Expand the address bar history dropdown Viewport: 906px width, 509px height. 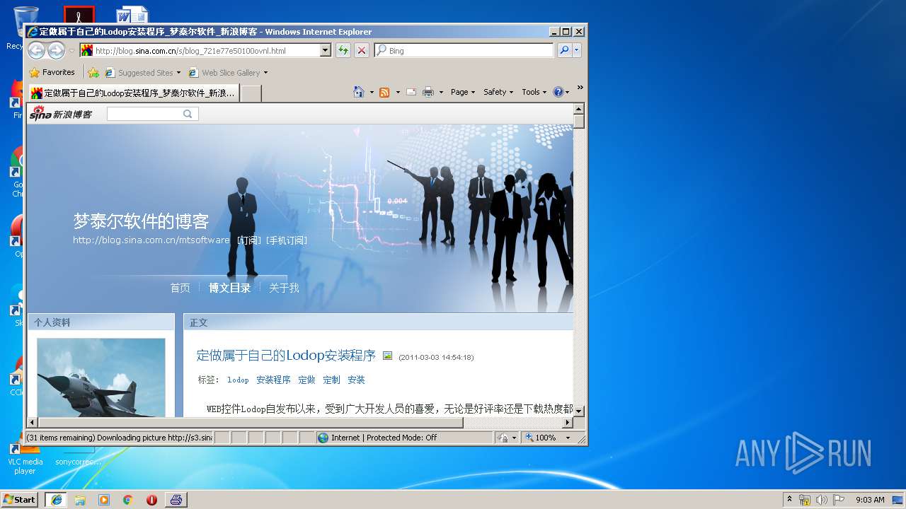click(326, 50)
